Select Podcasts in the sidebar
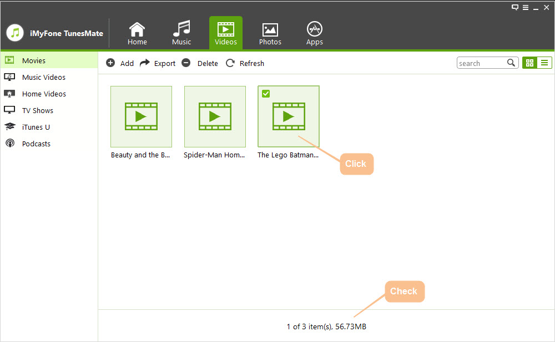 click(x=49, y=144)
